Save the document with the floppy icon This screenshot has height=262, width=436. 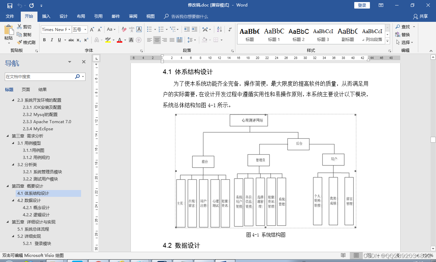coord(10,5)
